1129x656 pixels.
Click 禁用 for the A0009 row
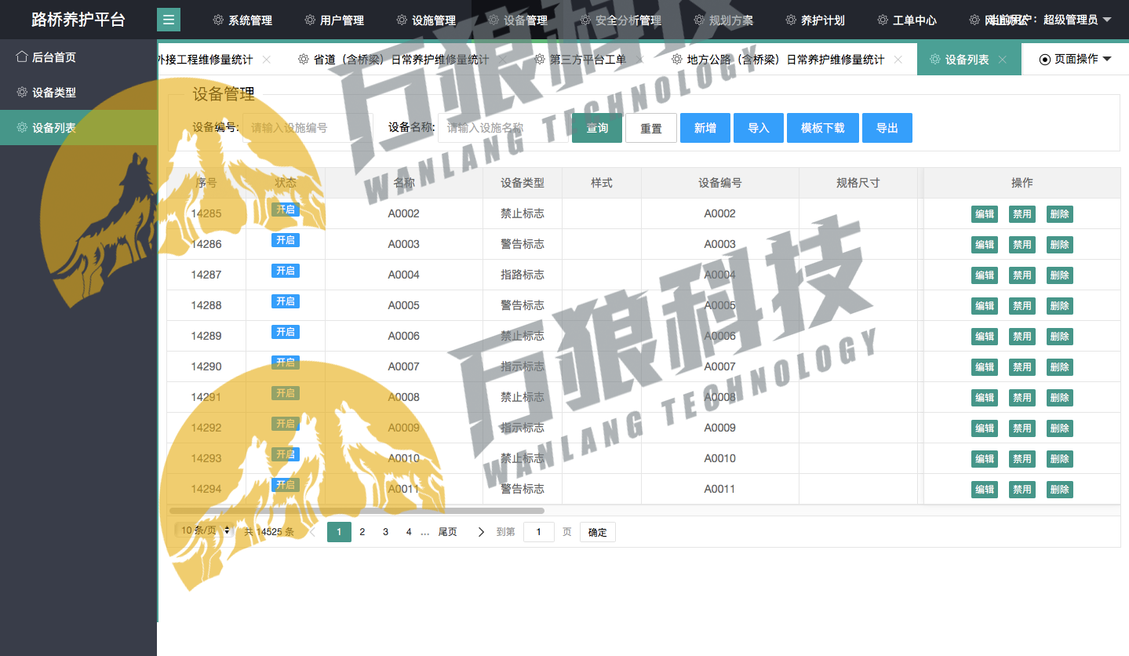click(x=1022, y=428)
